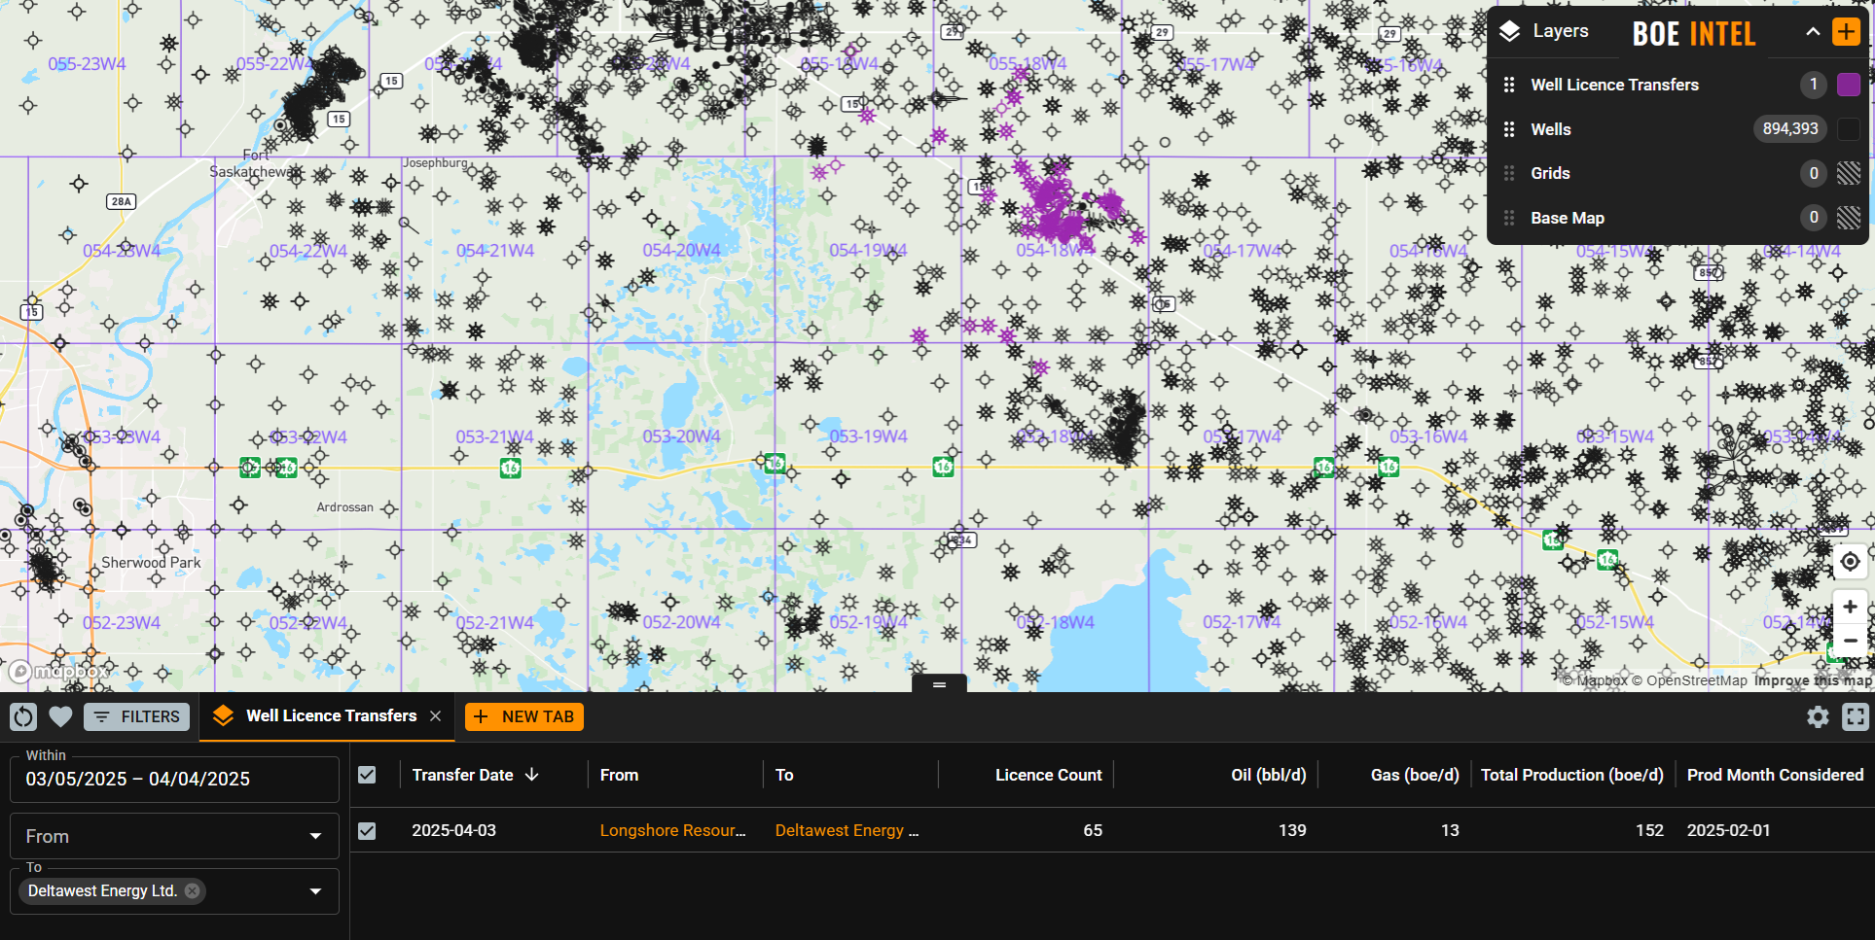
Task: Click the prod month 2025-02-01 cell
Action: [1728, 830]
